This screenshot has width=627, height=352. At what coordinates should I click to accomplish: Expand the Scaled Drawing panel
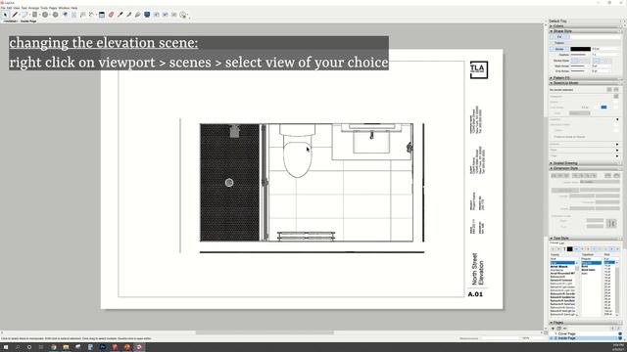coord(552,163)
